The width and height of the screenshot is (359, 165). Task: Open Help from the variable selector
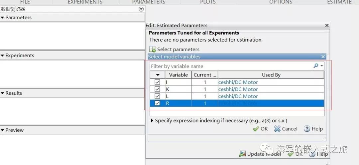[x=313, y=129]
